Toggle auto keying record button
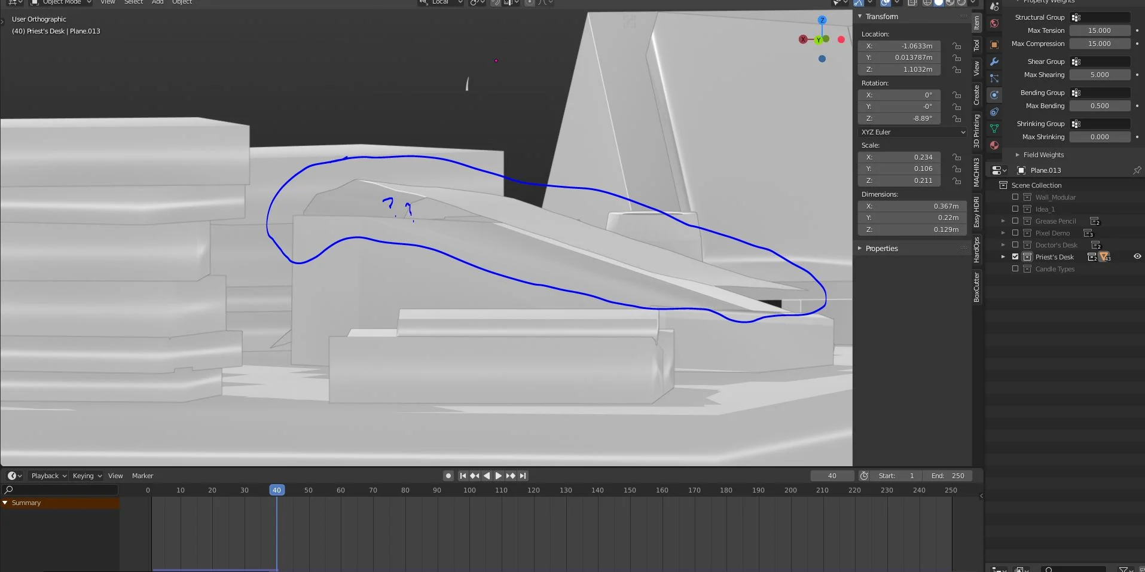The width and height of the screenshot is (1145, 572). point(448,476)
